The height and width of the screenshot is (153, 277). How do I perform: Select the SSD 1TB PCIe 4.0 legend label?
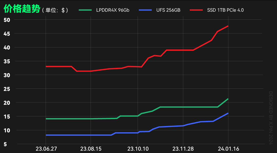(225, 10)
